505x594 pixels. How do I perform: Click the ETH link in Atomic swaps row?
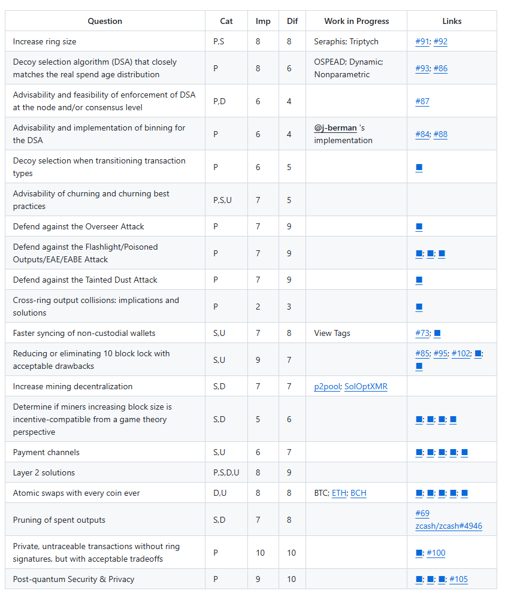pos(338,493)
